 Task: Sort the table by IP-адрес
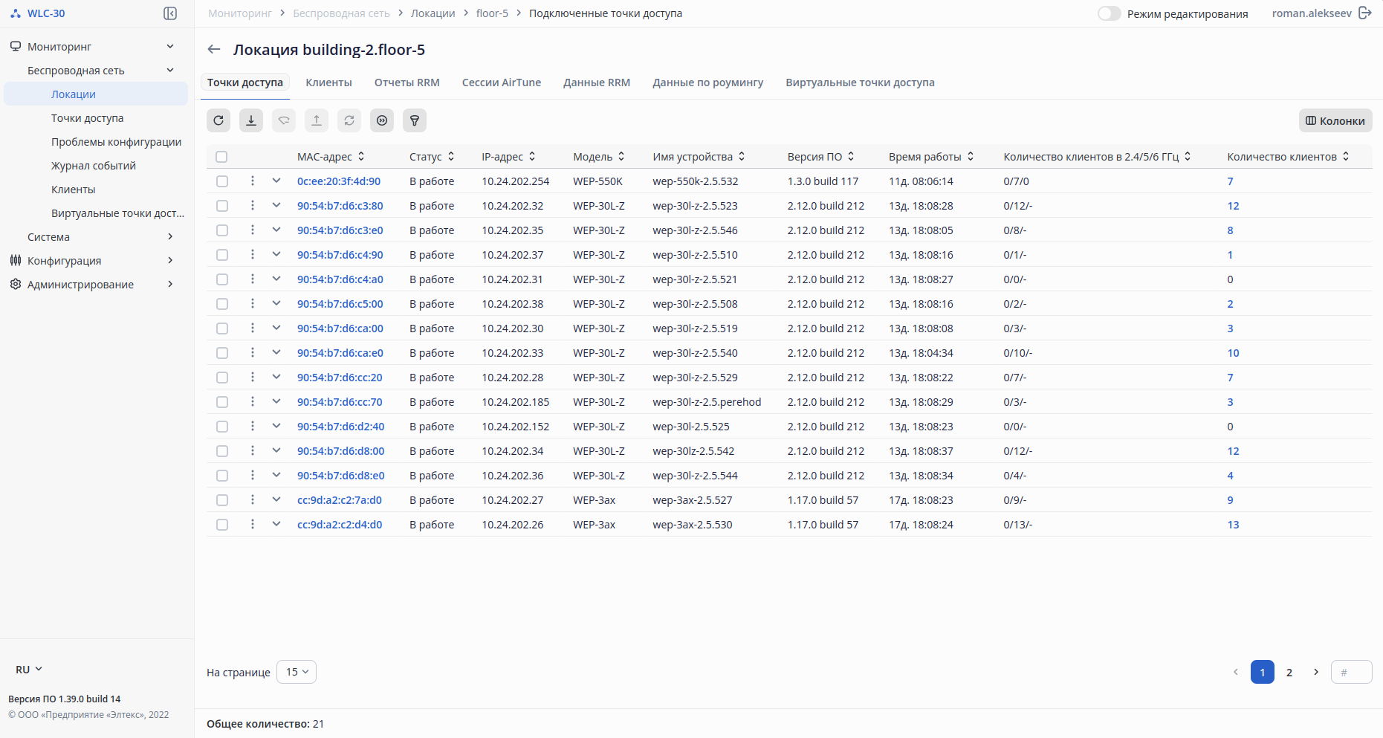(532, 157)
